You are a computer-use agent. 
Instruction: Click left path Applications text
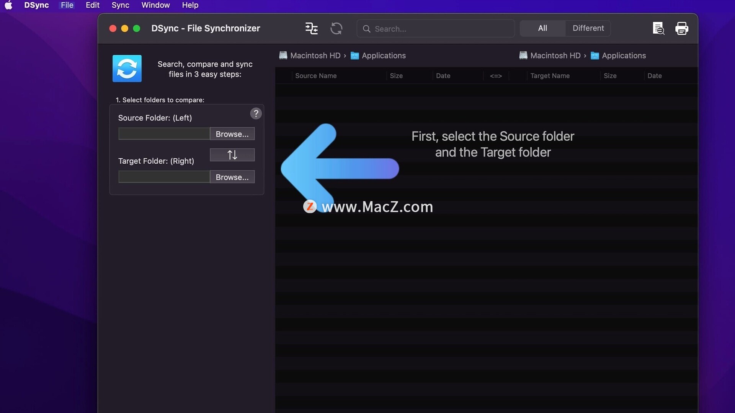point(384,55)
